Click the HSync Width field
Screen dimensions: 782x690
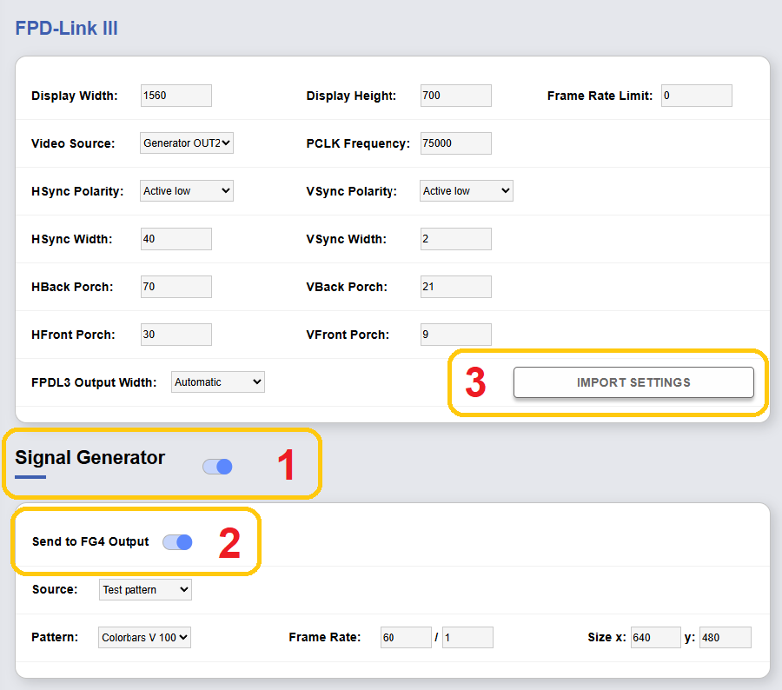click(x=176, y=239)
